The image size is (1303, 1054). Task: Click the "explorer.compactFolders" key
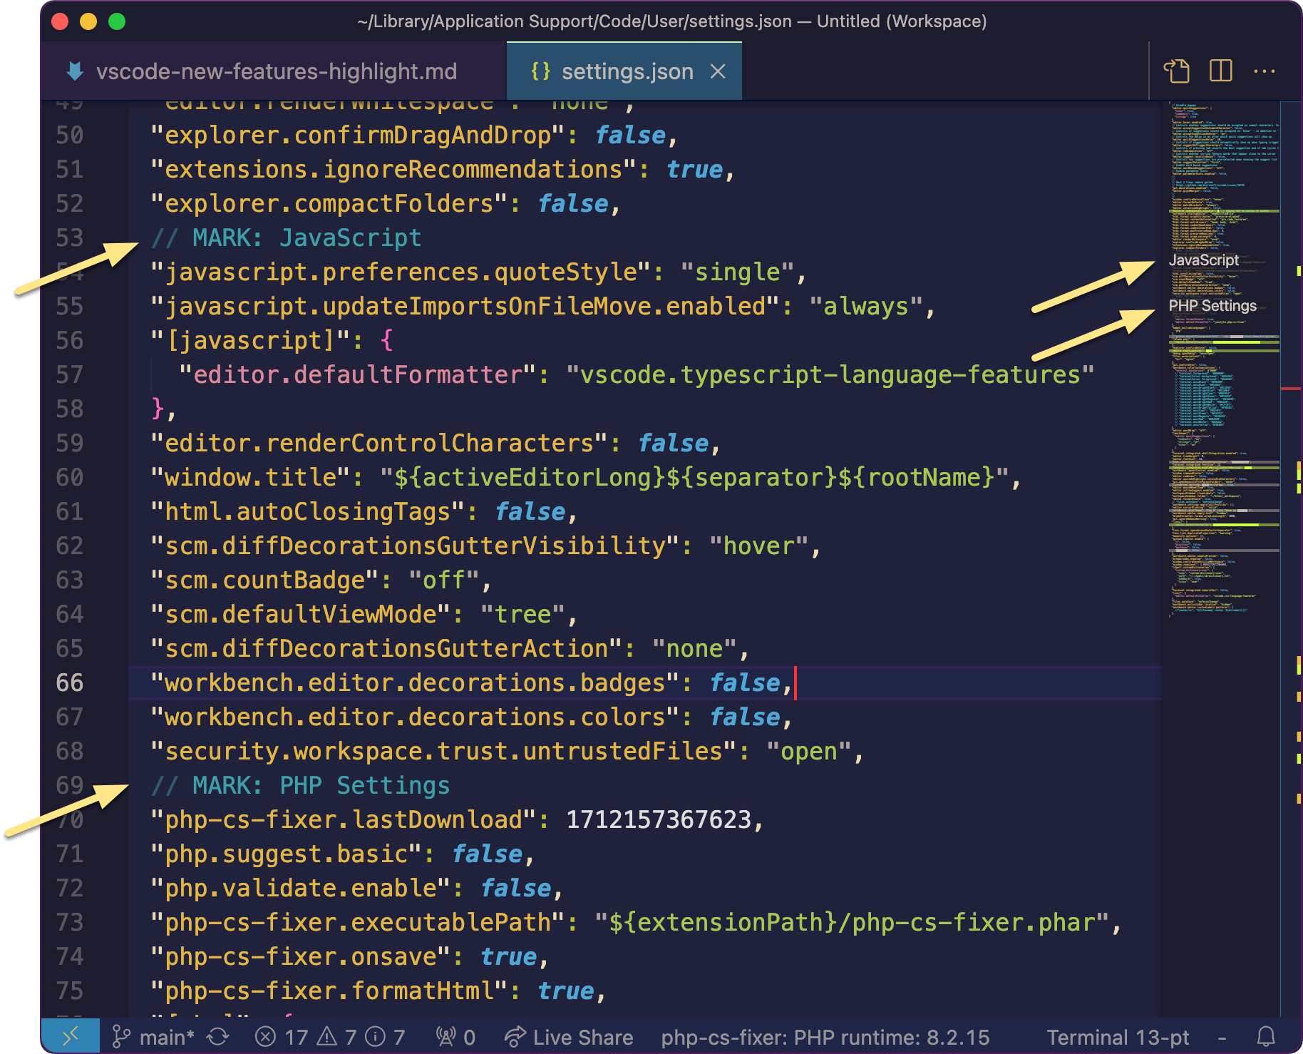tap(329, 204)
